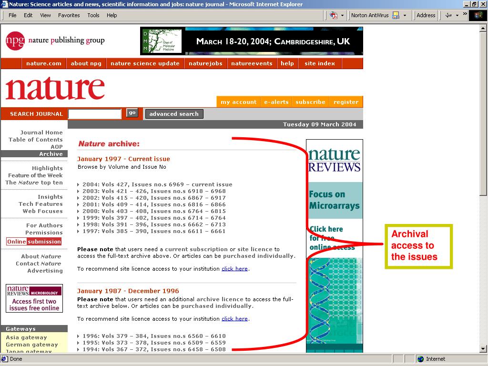Image resolution: width=488 pixels, height=366 pixels.
Task: Click the register tab
Action: pyautogui.click(x=346, y=102)
